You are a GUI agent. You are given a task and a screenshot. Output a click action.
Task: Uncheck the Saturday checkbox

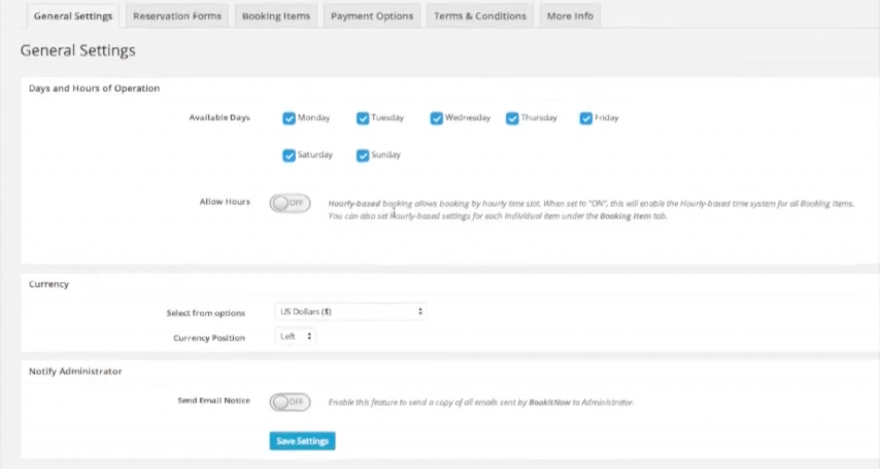click(x=289, y=155)
